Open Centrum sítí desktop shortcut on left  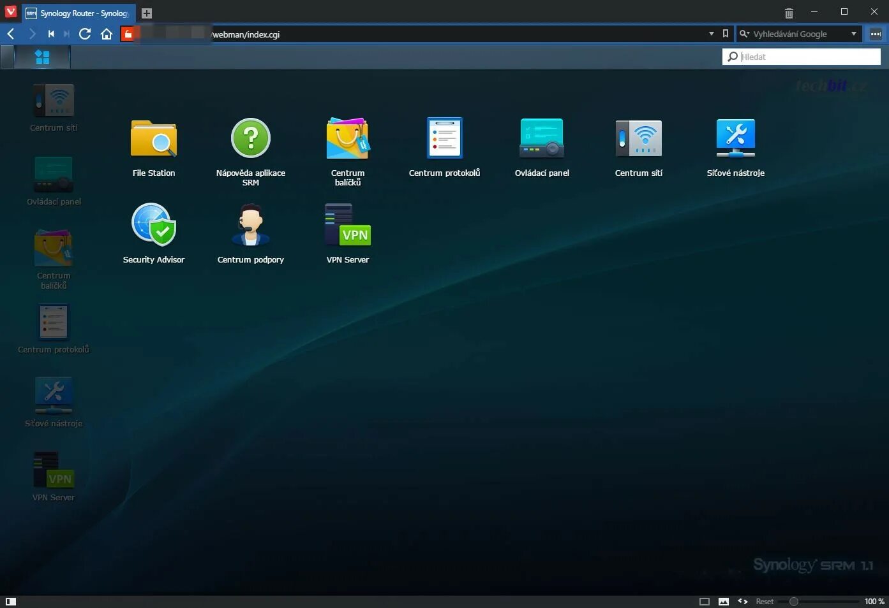point(54,108)
